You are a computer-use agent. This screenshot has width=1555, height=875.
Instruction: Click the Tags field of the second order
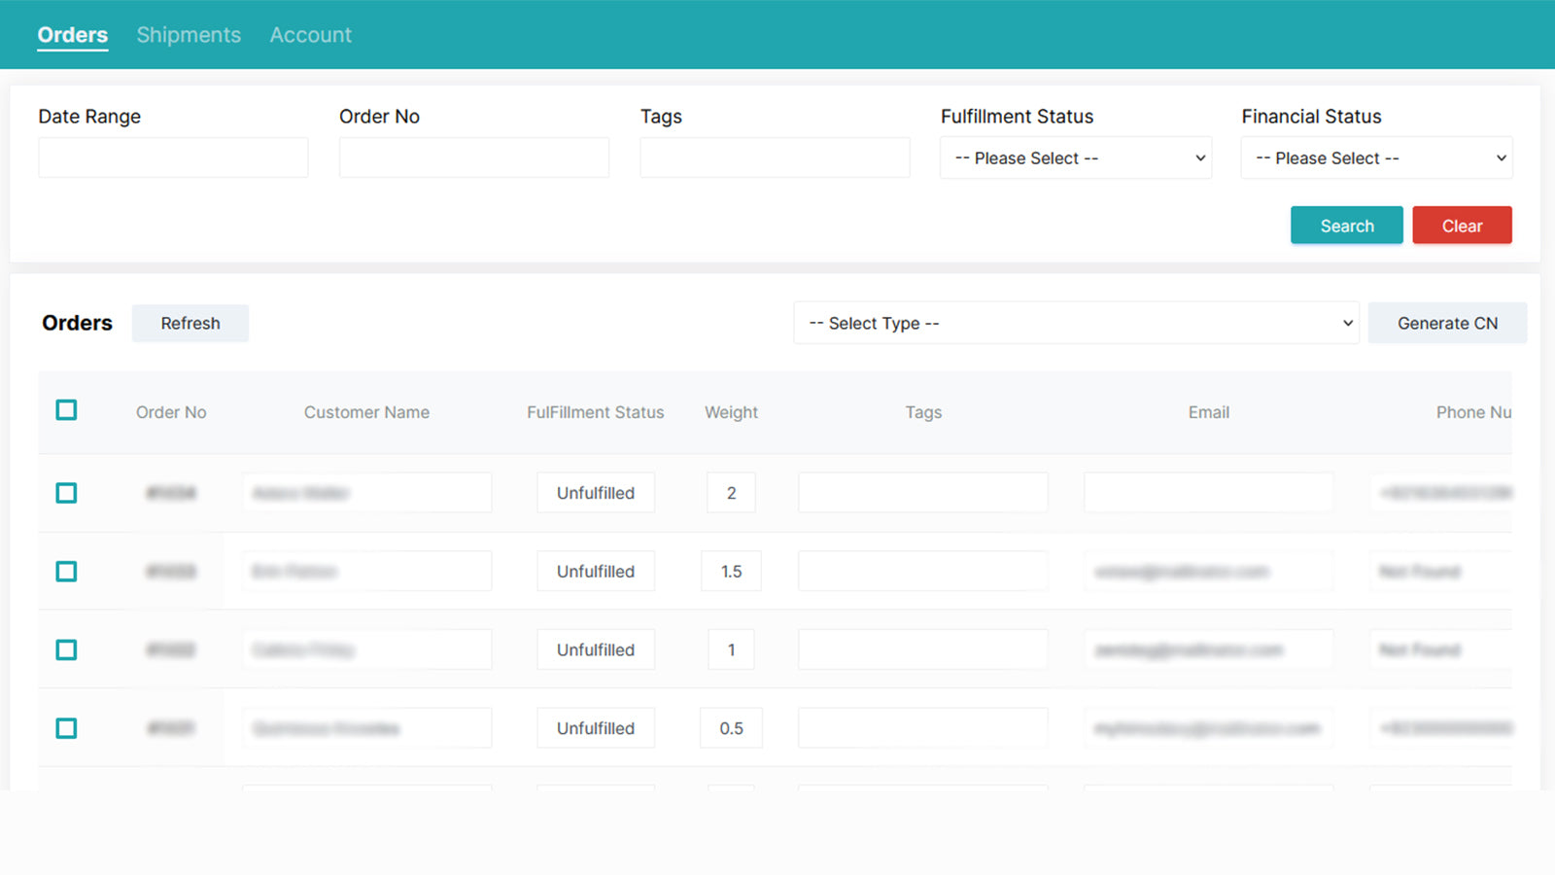(x=921, y=571)
